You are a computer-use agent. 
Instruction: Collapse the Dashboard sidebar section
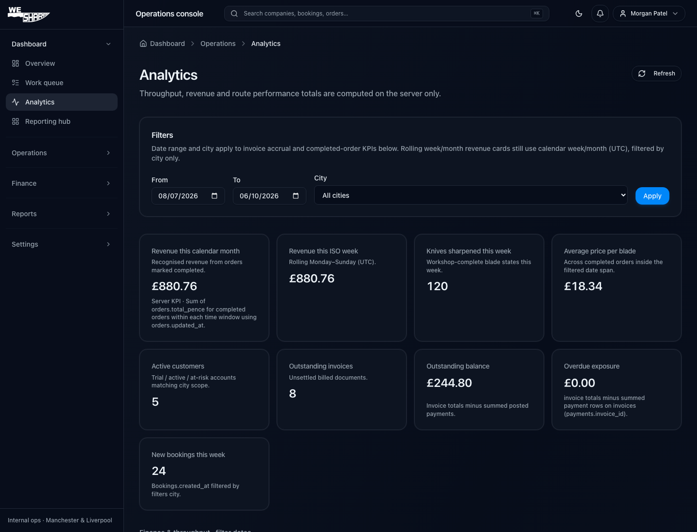(x=61, y=44)
